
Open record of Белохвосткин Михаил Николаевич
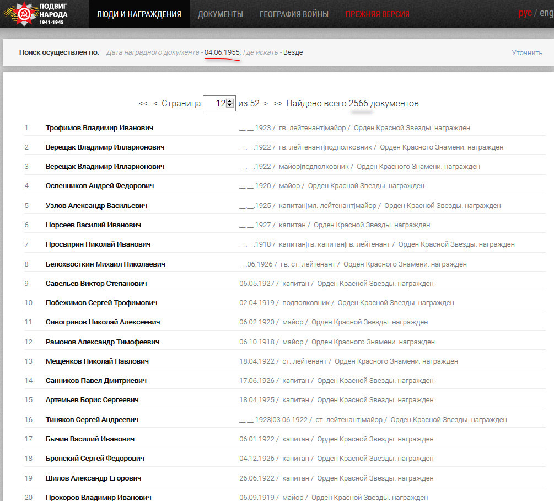(x=105, y=264)
